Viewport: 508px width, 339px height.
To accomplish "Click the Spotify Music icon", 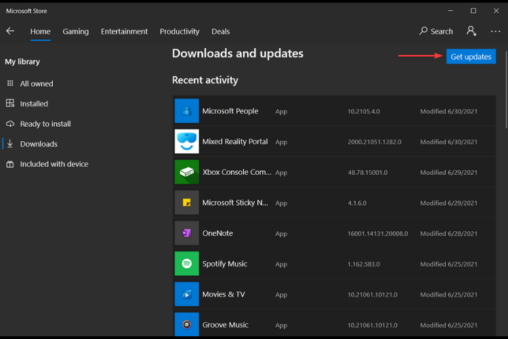I will coord(186,264).
